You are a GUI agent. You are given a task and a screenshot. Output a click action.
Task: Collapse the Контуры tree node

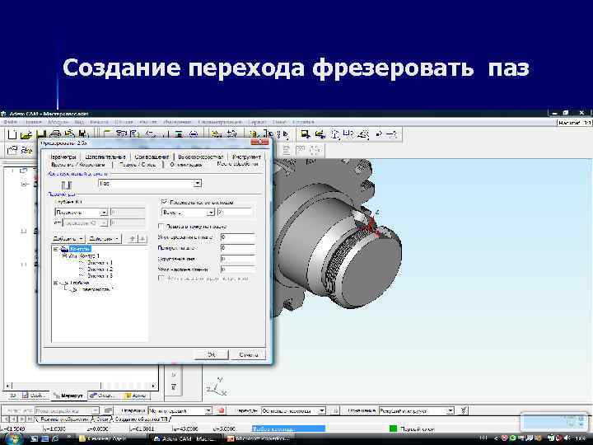point(56,249)
